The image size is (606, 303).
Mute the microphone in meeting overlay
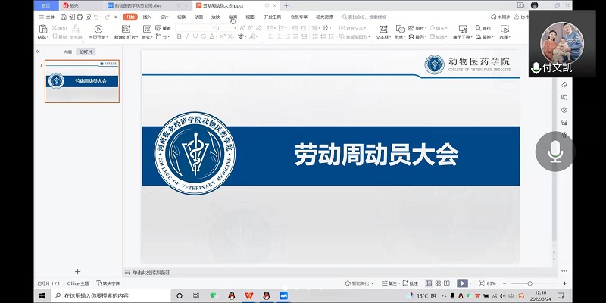[555, 149]
